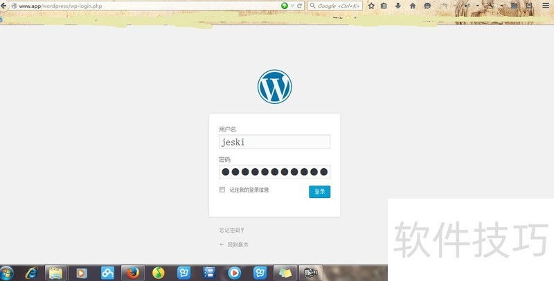554x281 pixels.
Task: Bookmark this page with the star icon
Action: click(371, 6)
